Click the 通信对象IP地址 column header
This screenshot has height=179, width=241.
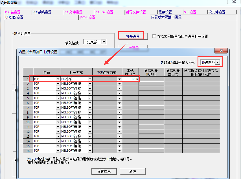[x=151, y=72]
